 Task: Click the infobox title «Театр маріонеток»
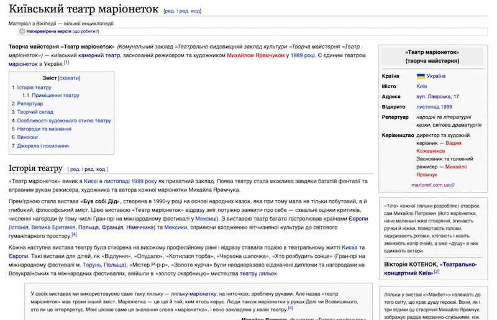point(432,52)
